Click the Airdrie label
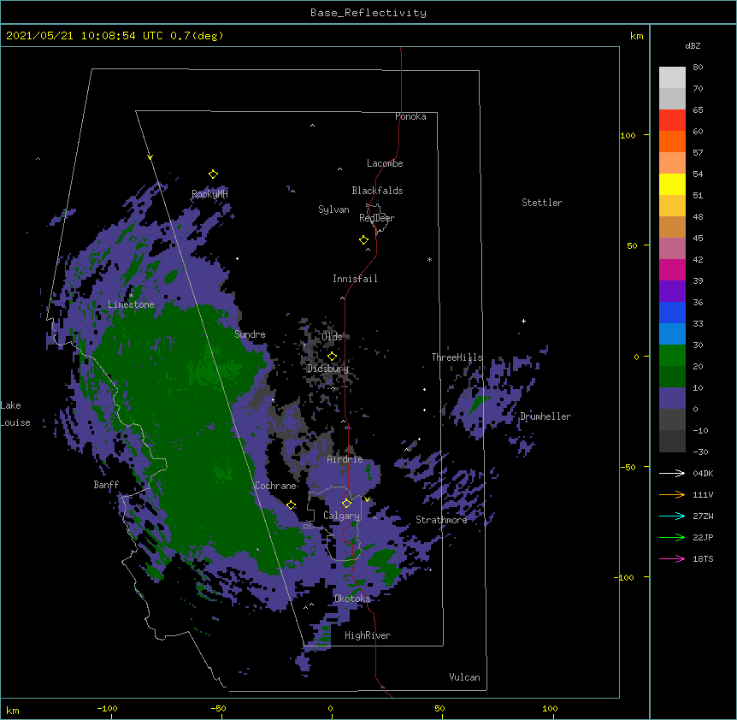The height and width of the screenshot is (720, 737). [x=345, y=459]
